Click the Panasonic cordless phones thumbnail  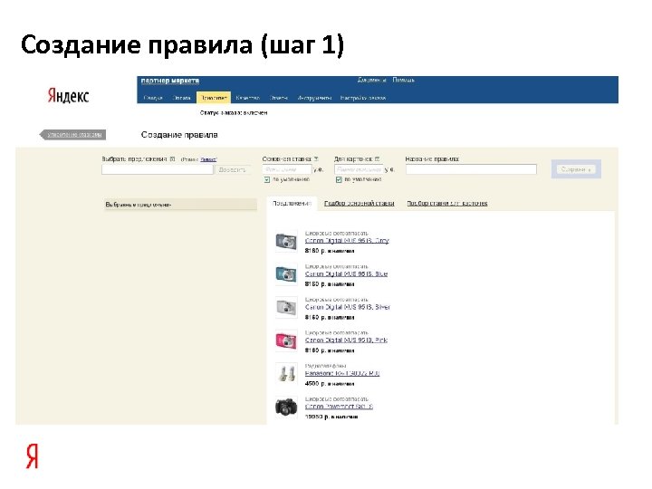click(x=286, y=373)
